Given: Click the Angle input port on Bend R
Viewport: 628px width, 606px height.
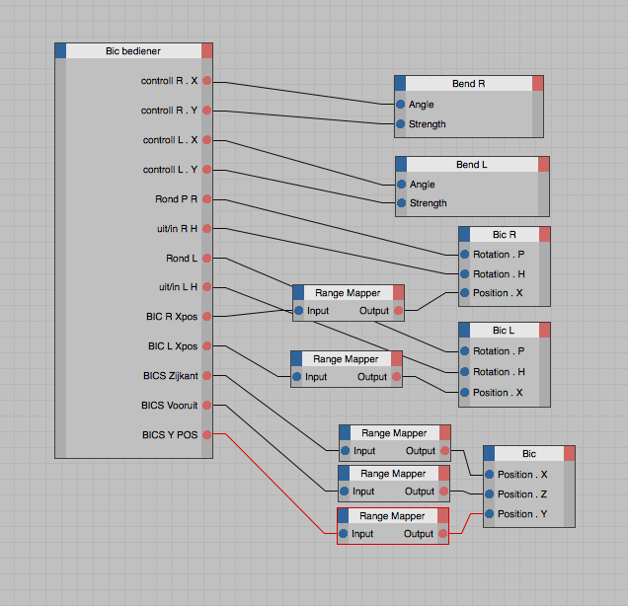Looking at the screenshot, I should [401, 104].
